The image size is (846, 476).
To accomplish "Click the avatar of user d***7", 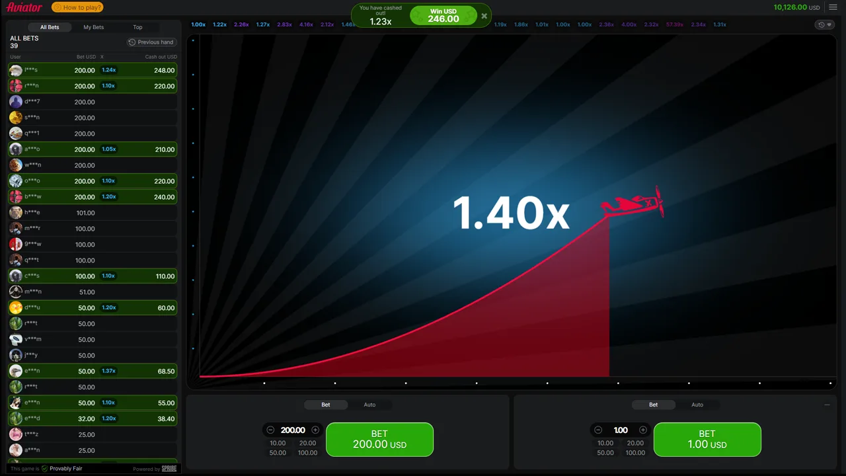I will 16,102.
